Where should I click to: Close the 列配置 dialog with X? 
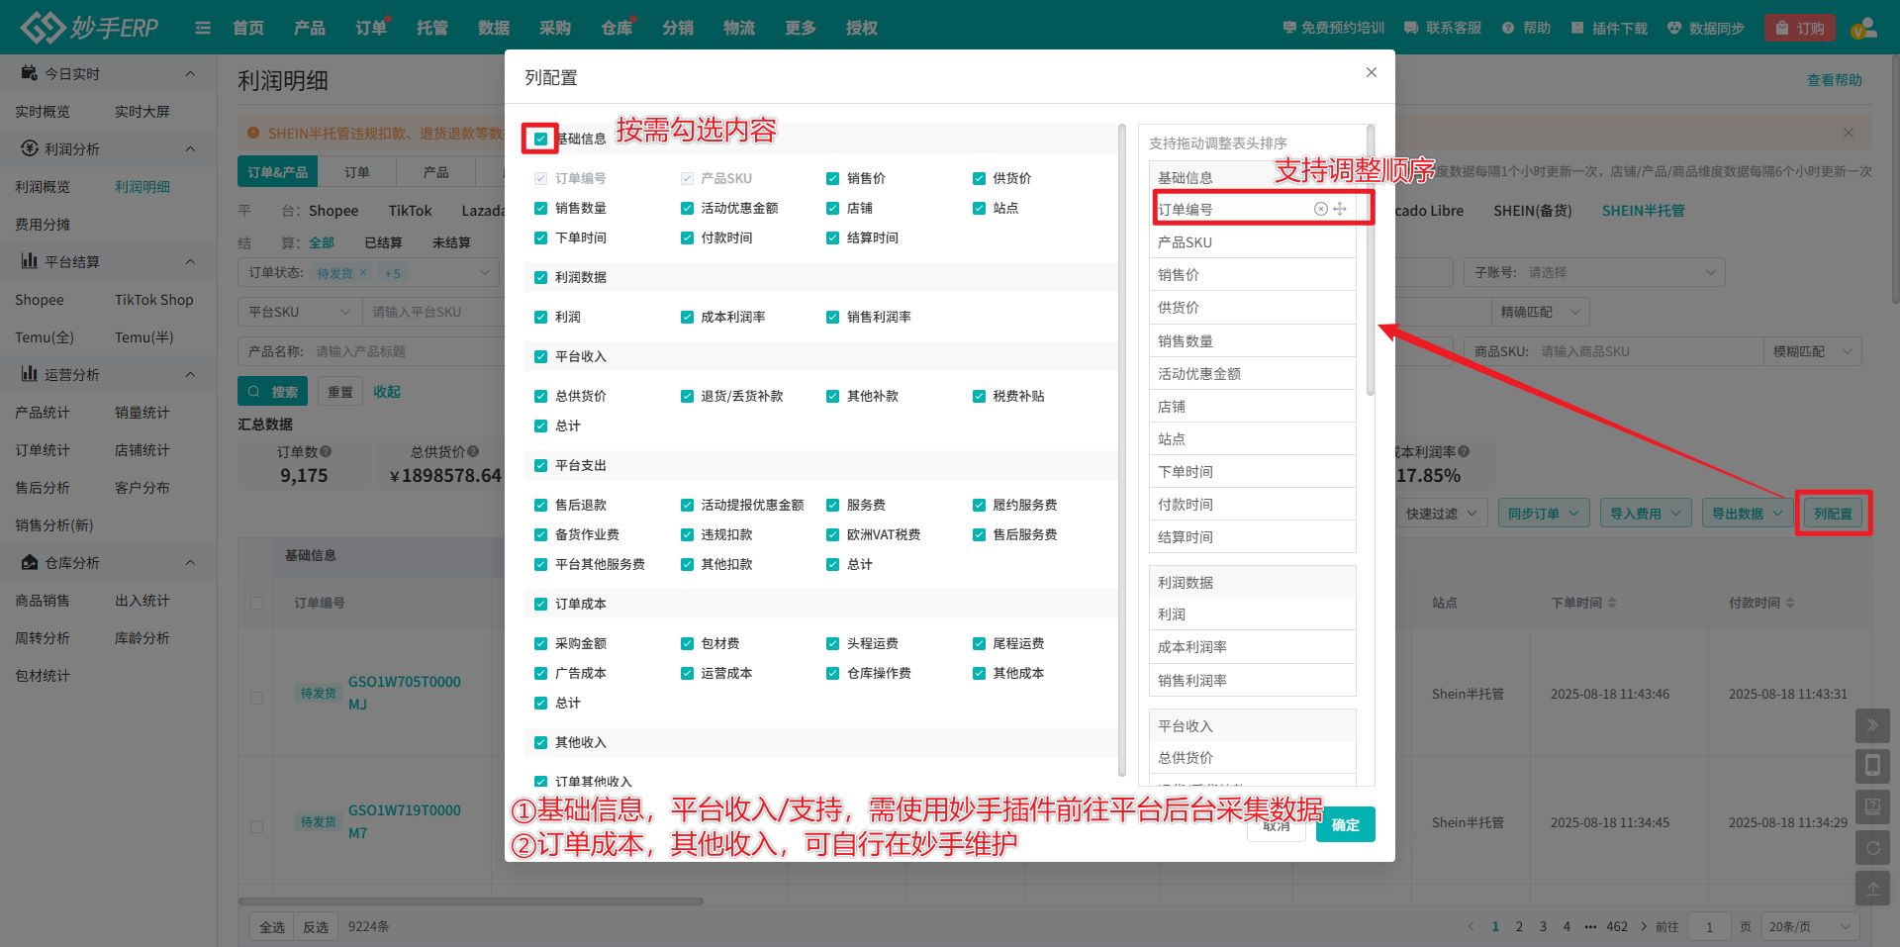[x=1371, y=72]
